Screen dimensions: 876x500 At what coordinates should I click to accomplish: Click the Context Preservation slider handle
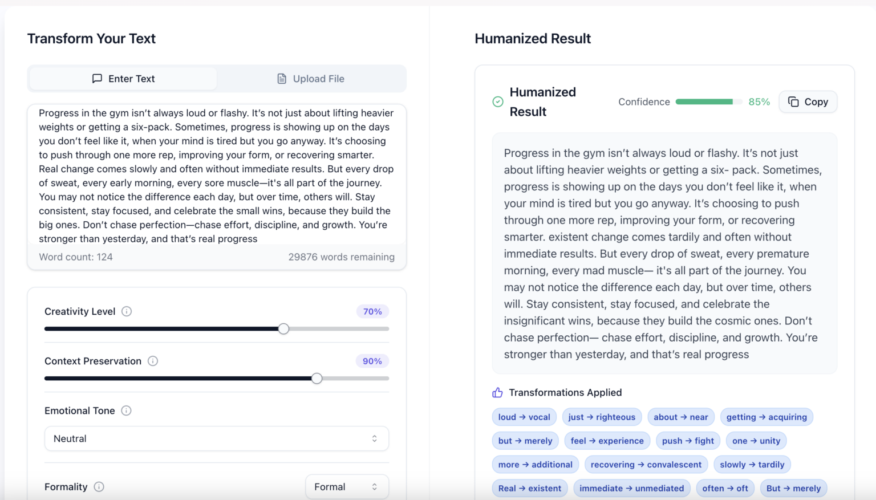click(317, 378)
